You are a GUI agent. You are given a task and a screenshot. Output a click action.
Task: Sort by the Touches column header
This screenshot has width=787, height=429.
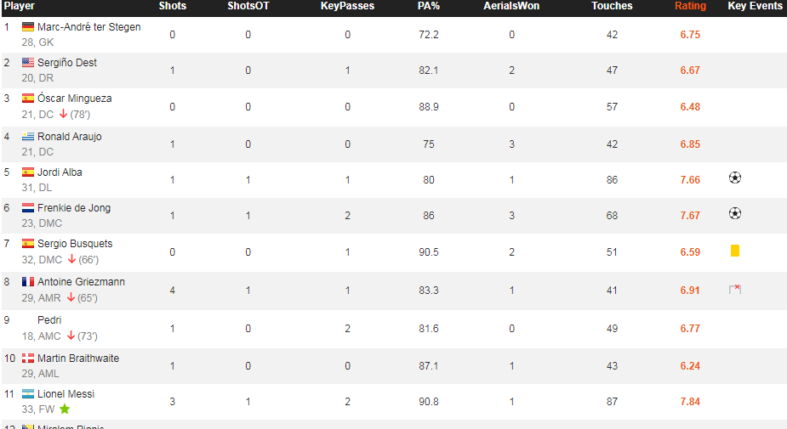point(612,6)
